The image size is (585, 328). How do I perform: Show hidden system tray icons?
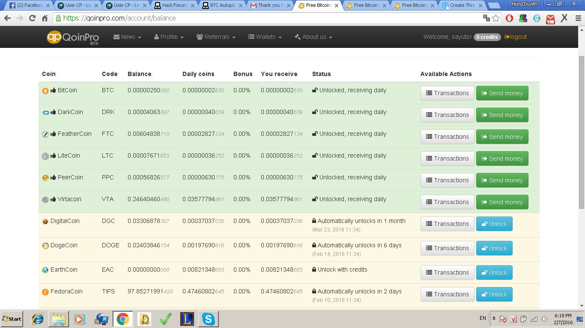(x=494, y=319)
